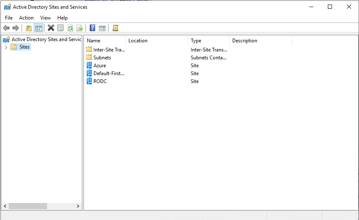Click the Site type cell for RODC

point(194,81)
